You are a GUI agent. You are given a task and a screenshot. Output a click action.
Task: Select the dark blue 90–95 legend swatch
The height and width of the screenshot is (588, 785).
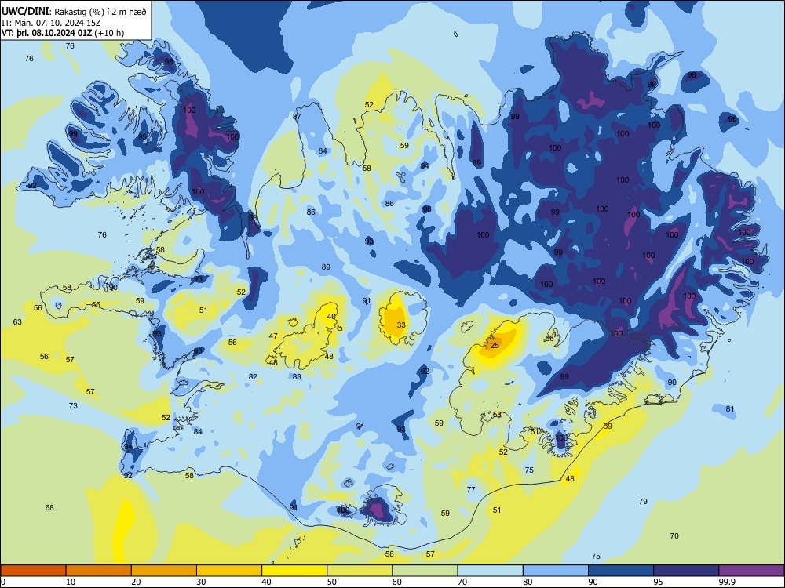click(621, 571)
